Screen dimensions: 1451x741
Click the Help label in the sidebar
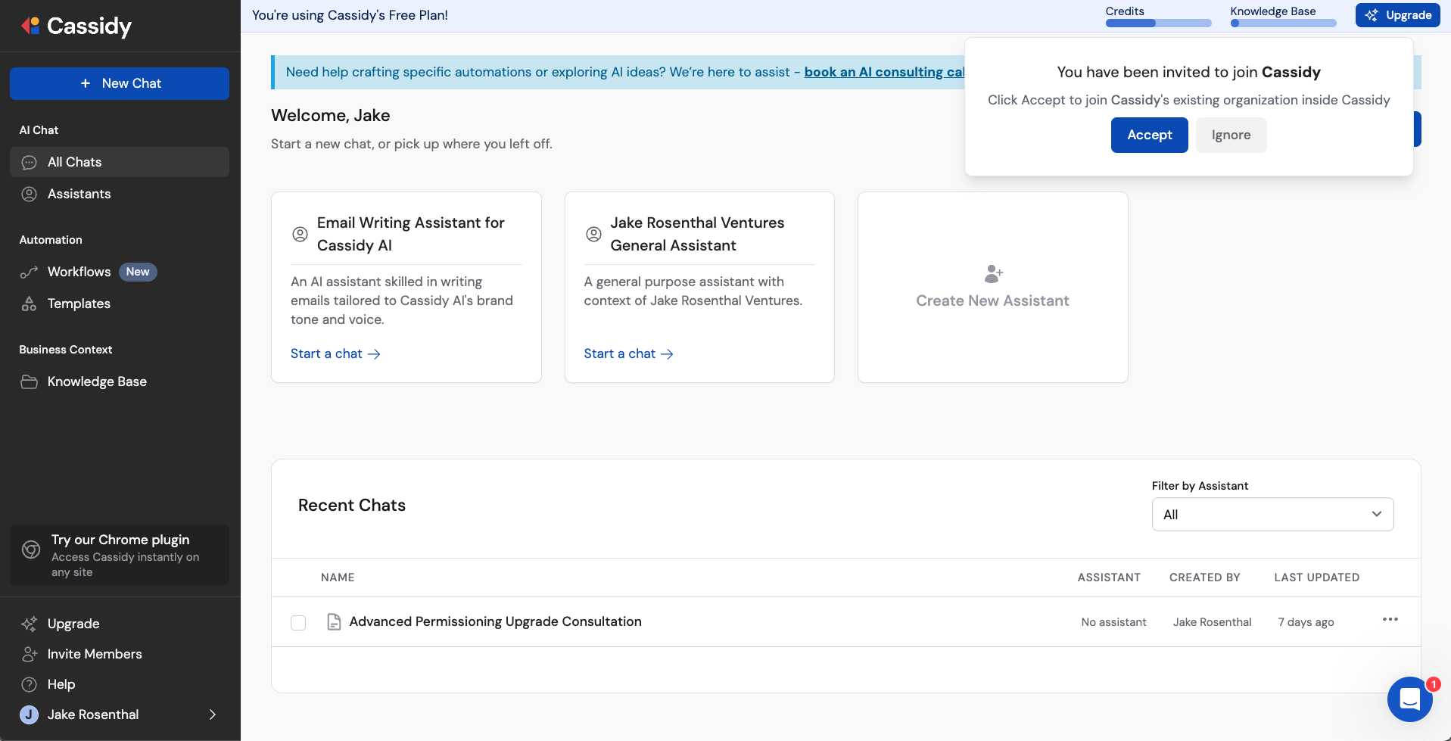(61, 685)
